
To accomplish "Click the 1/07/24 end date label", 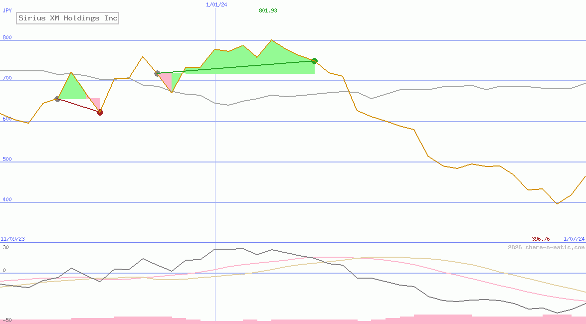I will 574,239.
